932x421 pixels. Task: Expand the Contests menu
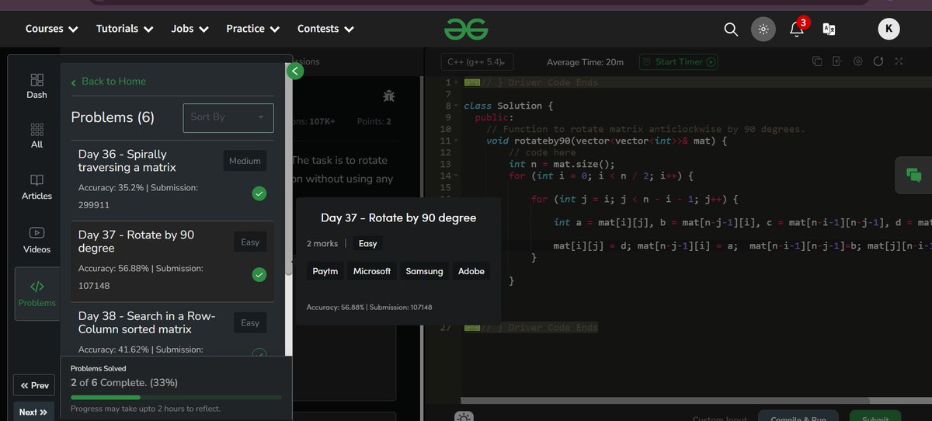[x=325, y=29]
